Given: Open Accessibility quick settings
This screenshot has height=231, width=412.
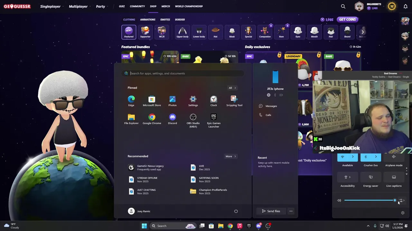Looking at the screenshot, I should [x=348, y=177].
